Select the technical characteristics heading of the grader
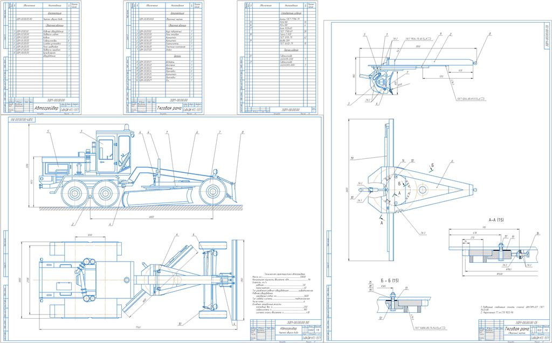The height and width of the screenshot is (343, 552). click(285, 274)
